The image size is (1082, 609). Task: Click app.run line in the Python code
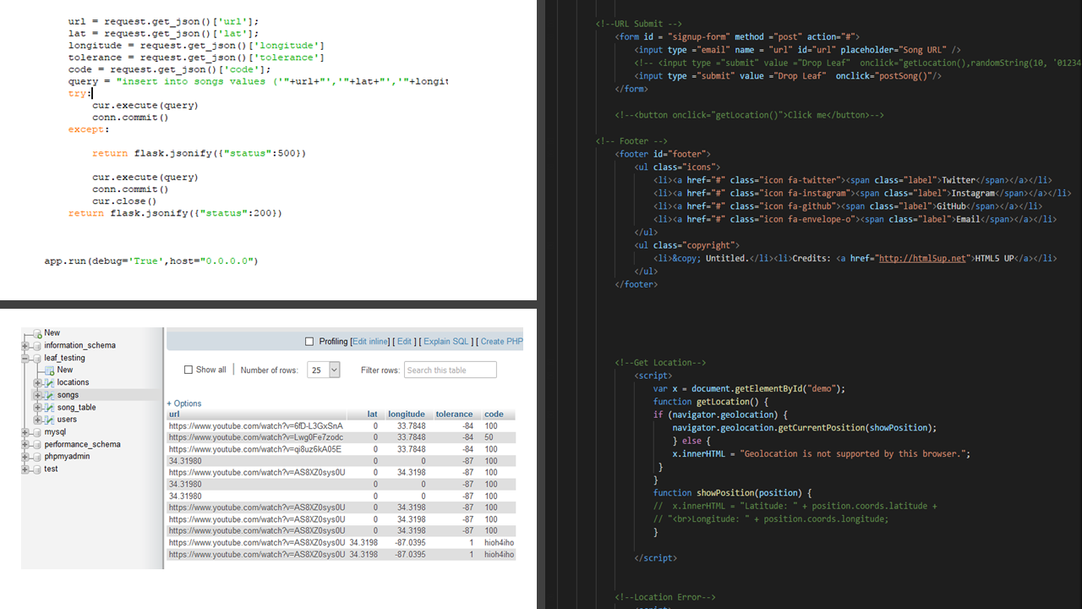coord(150,261)
